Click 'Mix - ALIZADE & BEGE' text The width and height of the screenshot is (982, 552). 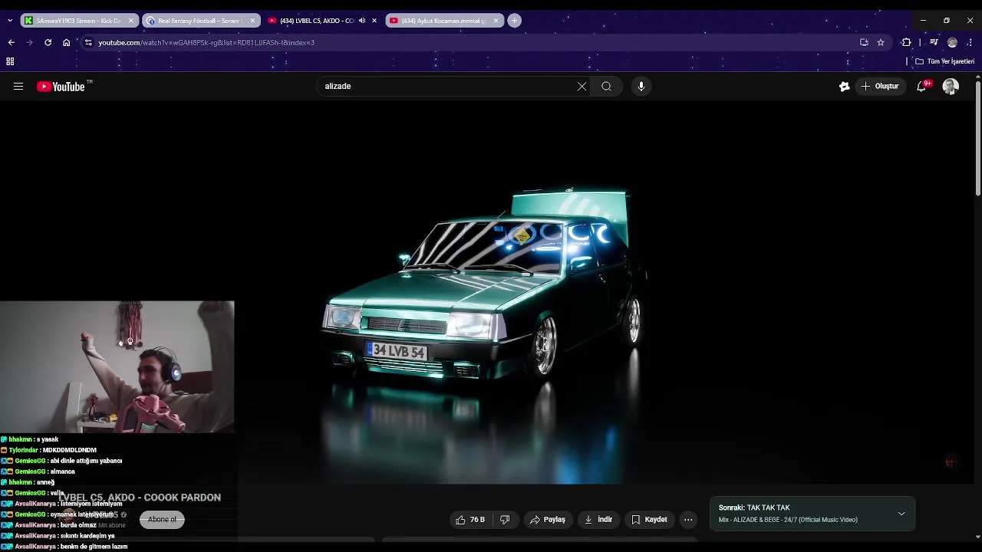[x=788, y=520]
